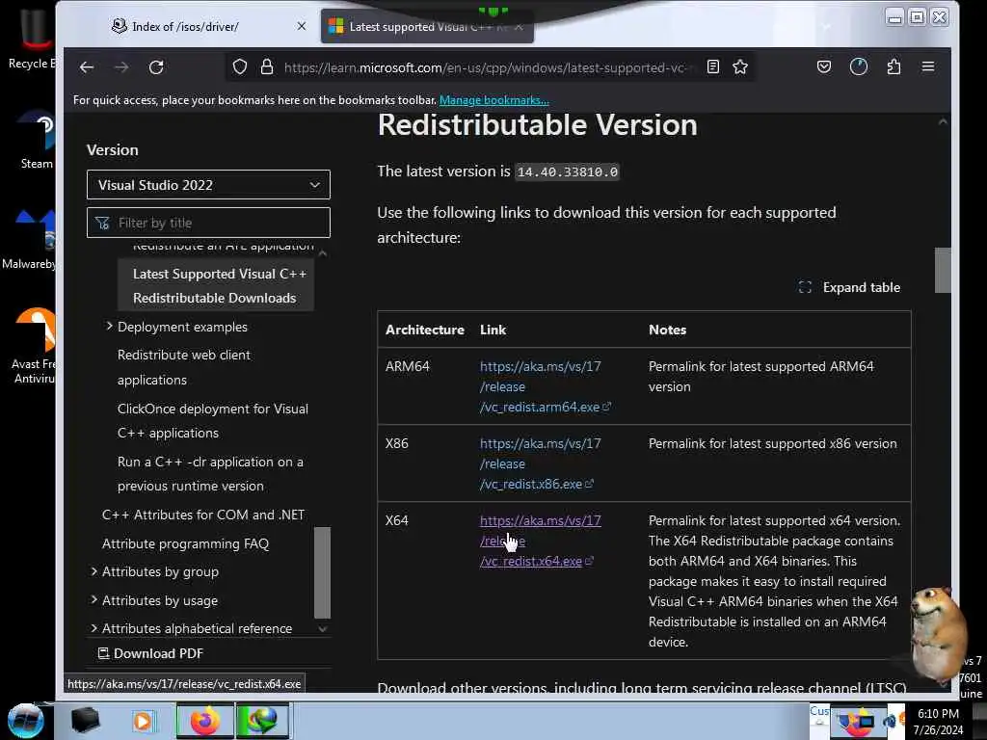987x740 pixels.
Task: Click the main page scrollbar thumb
Action: (x=943, y=270)
